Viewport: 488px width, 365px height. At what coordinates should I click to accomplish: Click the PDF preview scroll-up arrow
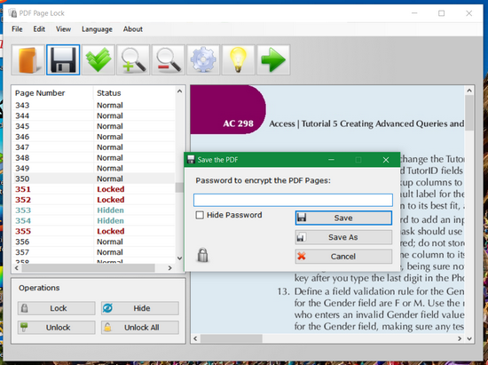[x=469, y=91]
